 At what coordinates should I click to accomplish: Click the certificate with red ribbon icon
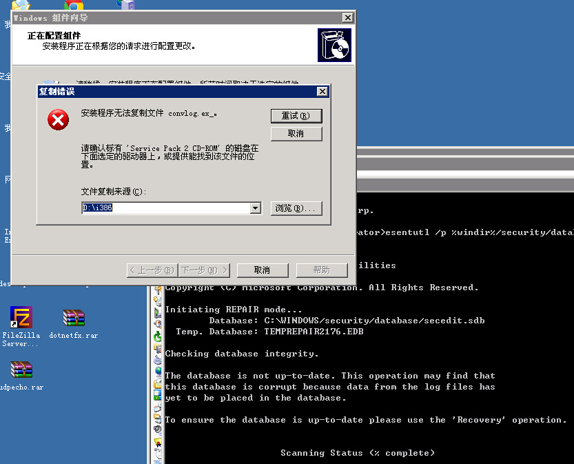point(158,443)
